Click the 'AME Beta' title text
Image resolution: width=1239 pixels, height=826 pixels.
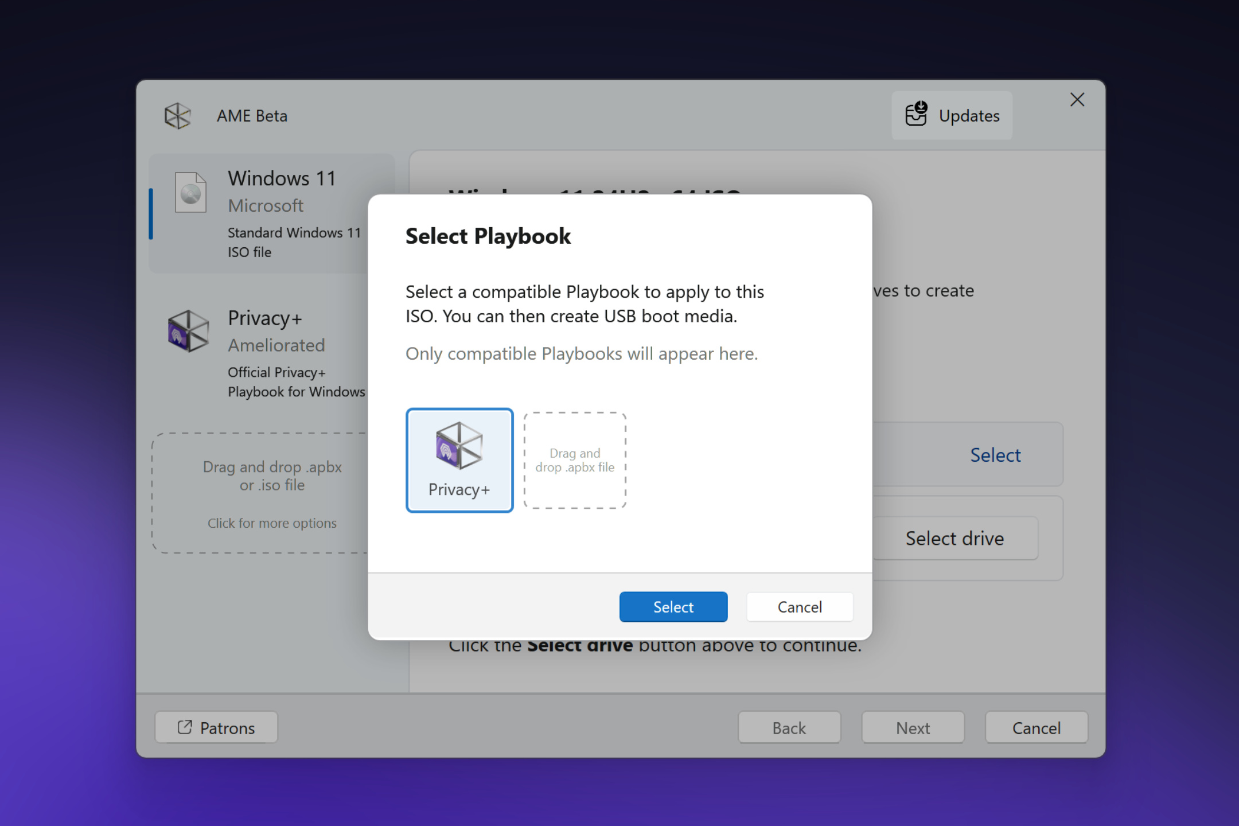point(252,116)
